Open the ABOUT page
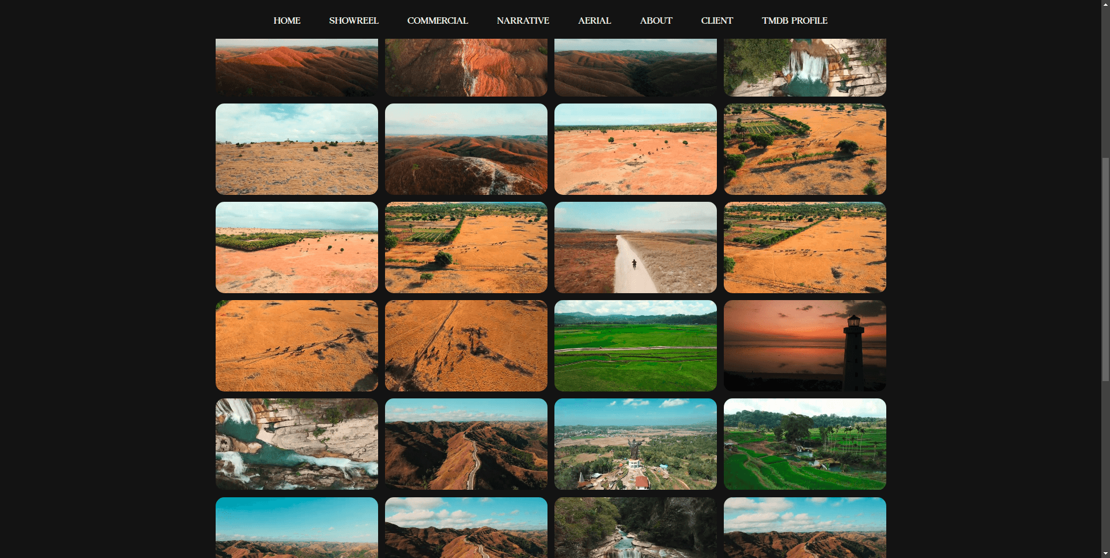Screen dimensions: 1110x558 coord(656,21)
